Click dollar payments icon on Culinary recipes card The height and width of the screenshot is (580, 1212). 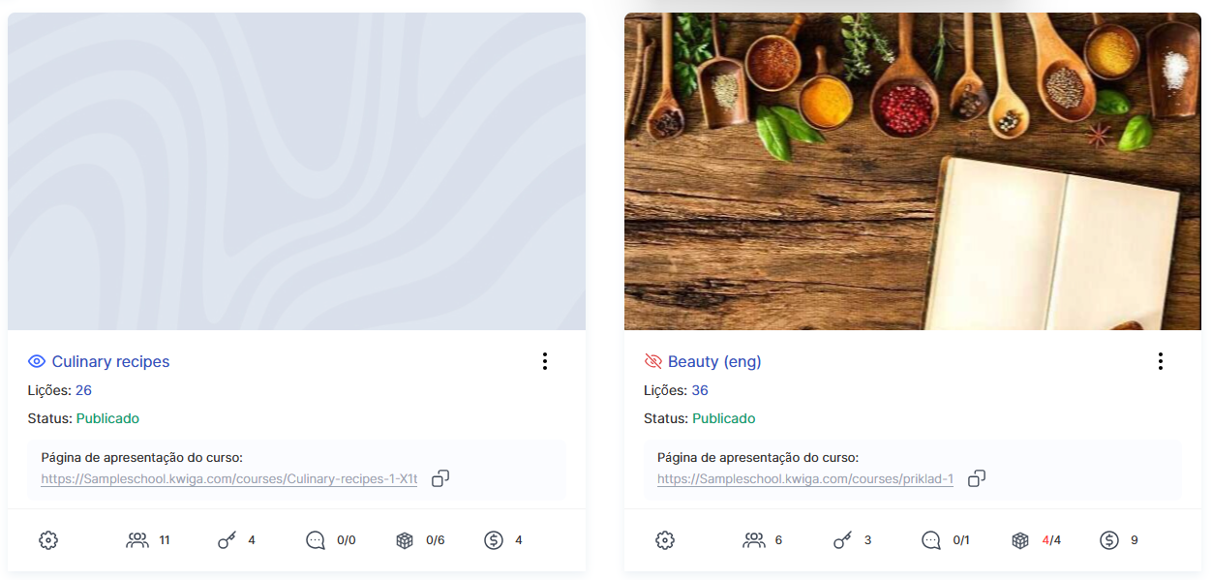494,540
